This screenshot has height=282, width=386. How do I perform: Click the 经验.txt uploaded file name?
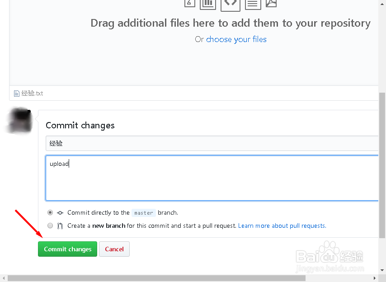[33, 94]
